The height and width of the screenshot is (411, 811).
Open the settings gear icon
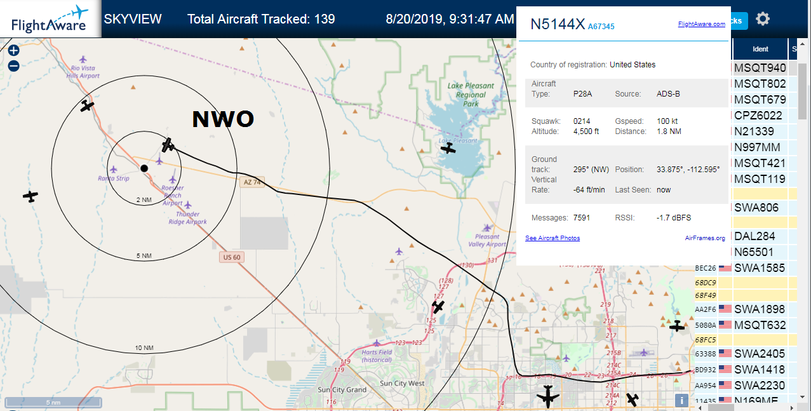(x=763, y=19)
